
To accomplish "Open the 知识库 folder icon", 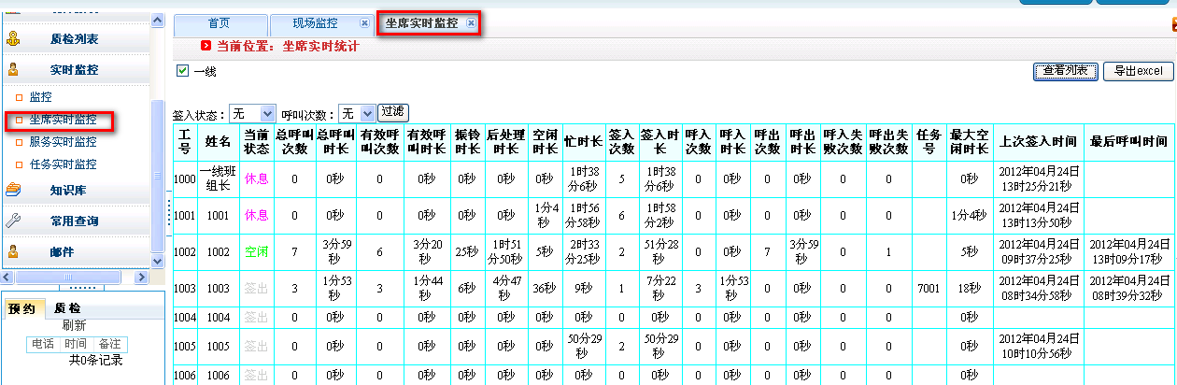I will pyautogui.click(x=13, y=191).
